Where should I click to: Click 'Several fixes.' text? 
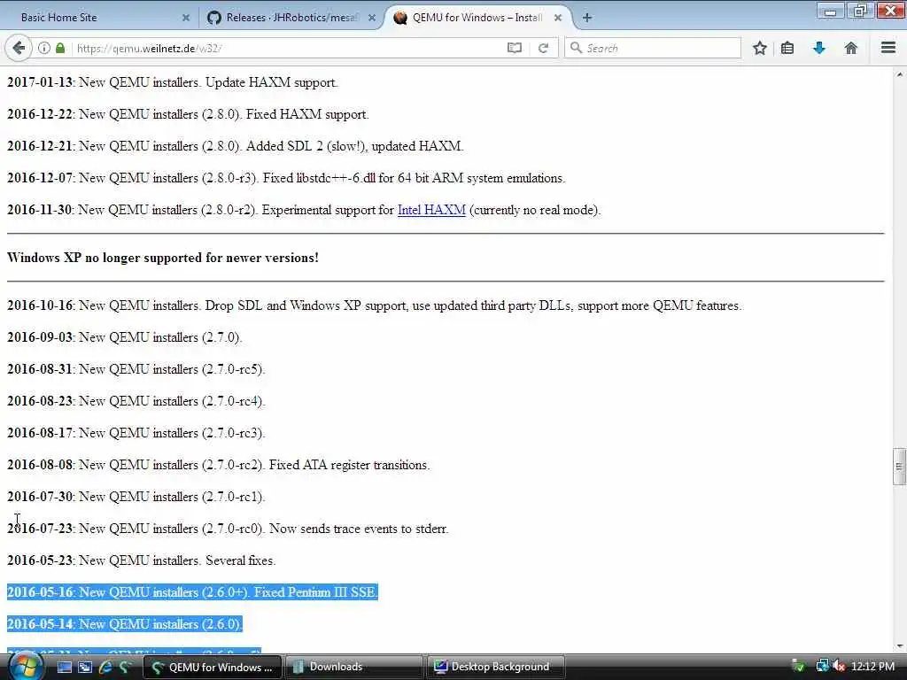coord(240,560)
